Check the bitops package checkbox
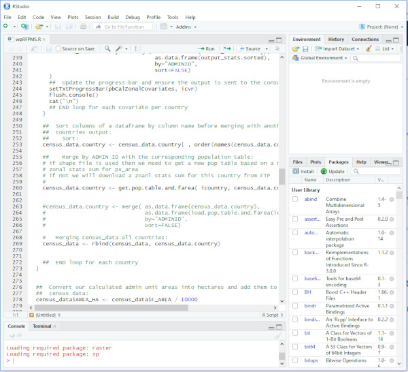The width and height of the screenshot is (408, 372). [295, 360]
